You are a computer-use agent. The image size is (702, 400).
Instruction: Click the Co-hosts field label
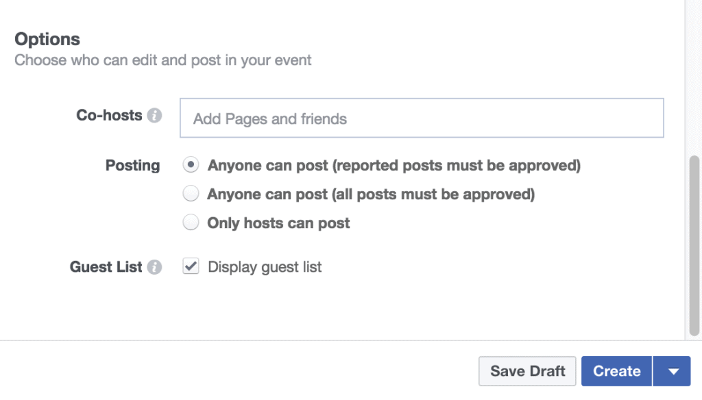(x=109, y=116)
